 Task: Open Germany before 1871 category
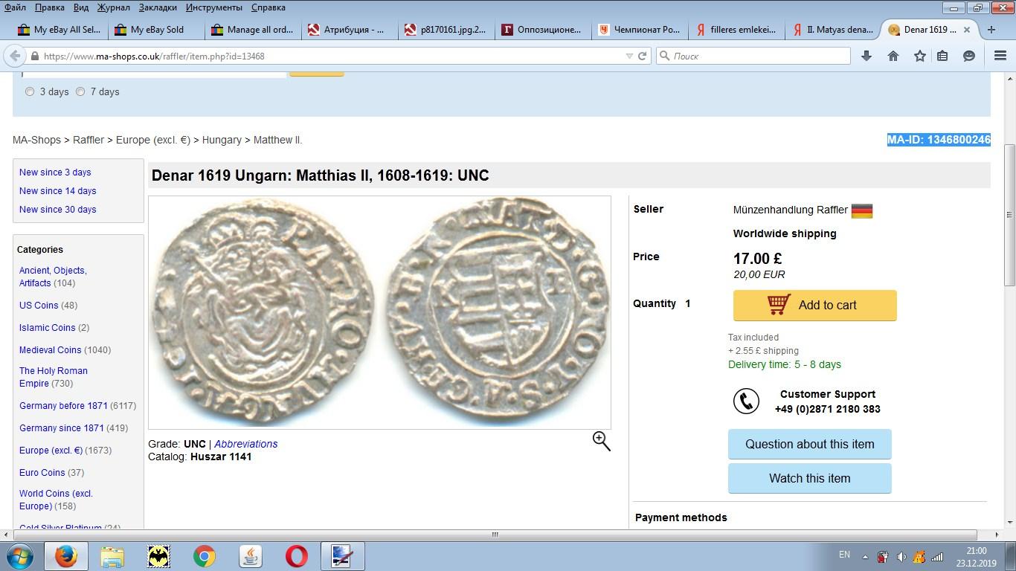(x=63, y=406)
